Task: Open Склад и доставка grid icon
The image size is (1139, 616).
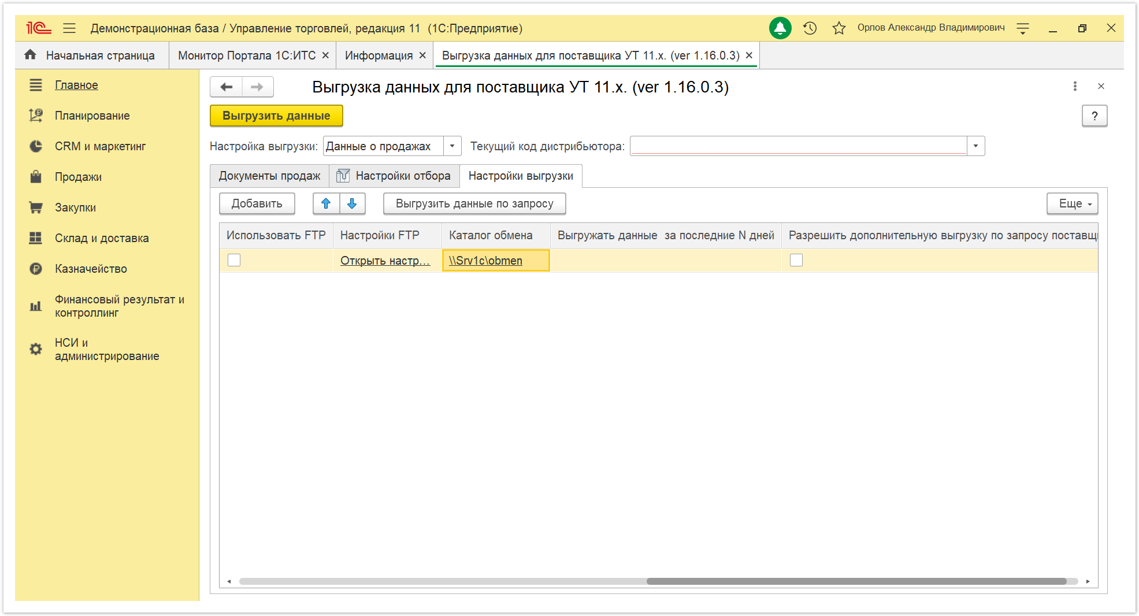Action: pos(36,238)
